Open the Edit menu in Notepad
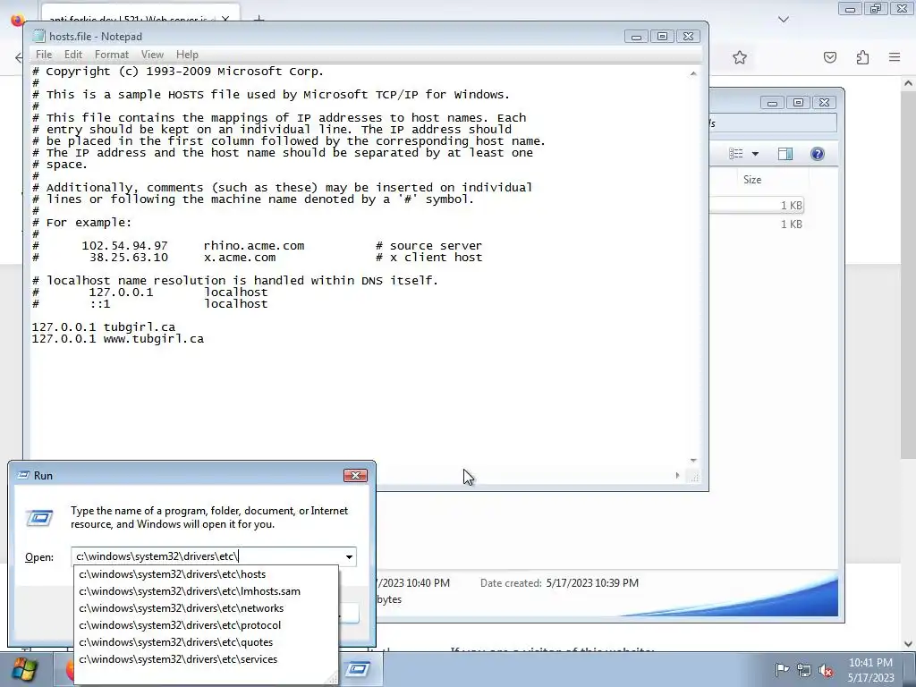 [x=73, y=55]
